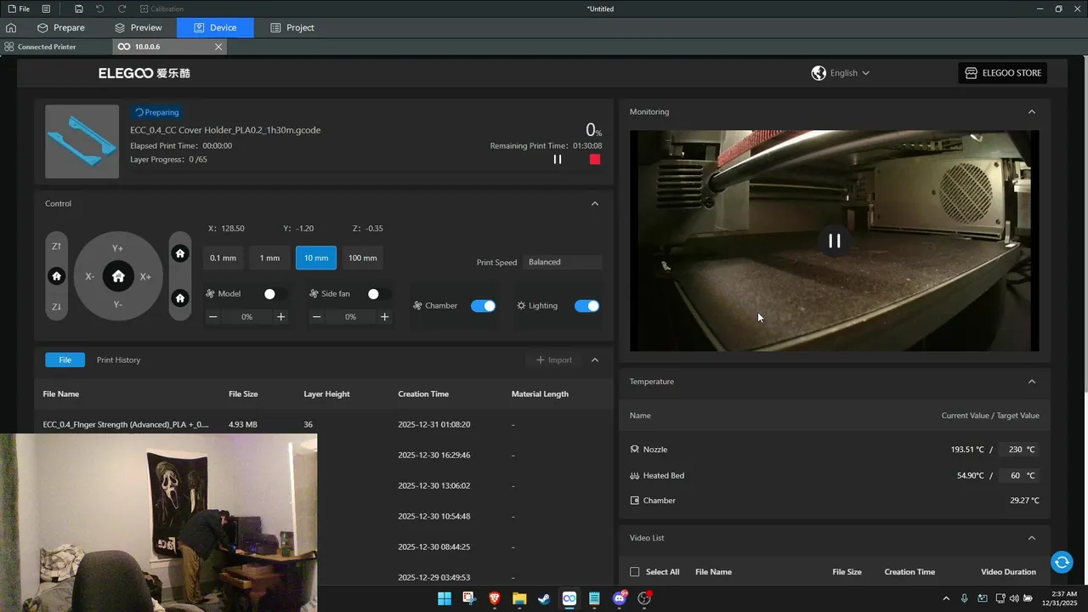1088x612 pixels.
Task: Turn on the Model fan toggle
Action: click(x=275, y=293)
